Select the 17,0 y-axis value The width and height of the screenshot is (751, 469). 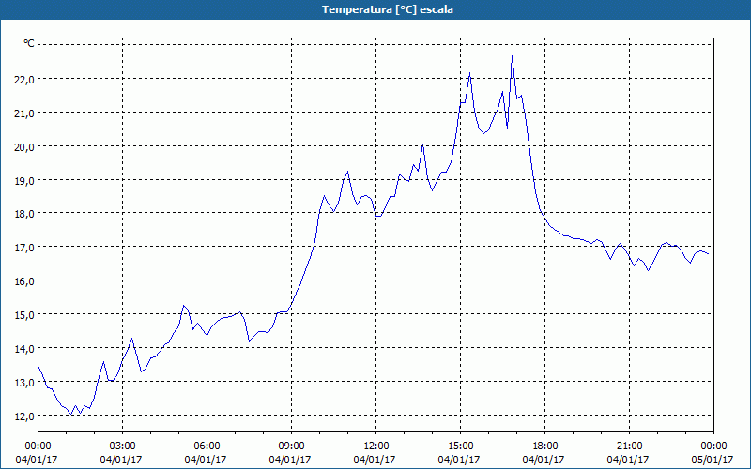(24, 248)
